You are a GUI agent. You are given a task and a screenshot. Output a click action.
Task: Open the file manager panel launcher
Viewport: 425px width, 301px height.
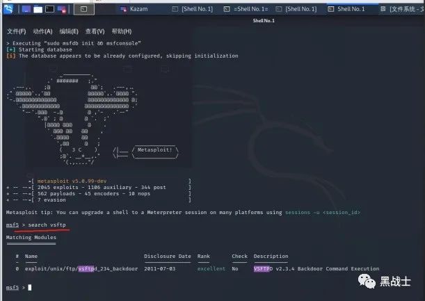coord(38,10)
